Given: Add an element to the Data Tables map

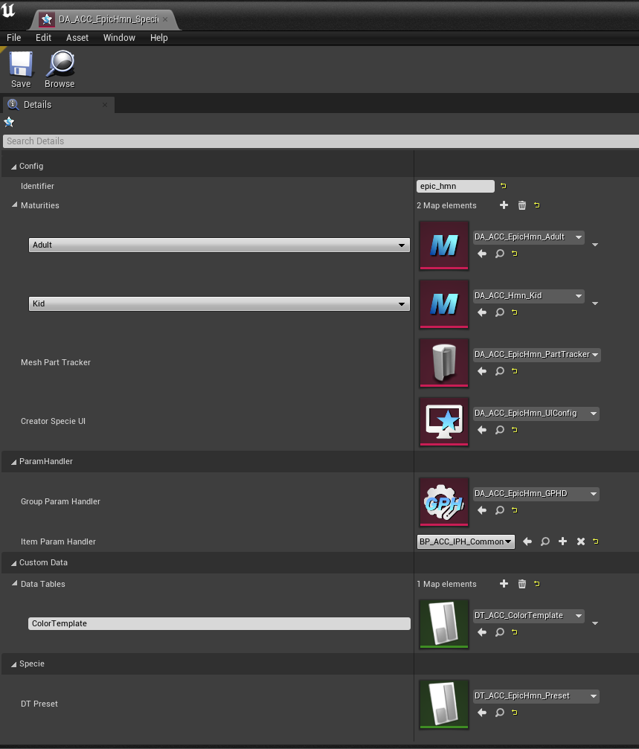Looking at the screenshot, I should pos(504,584).
